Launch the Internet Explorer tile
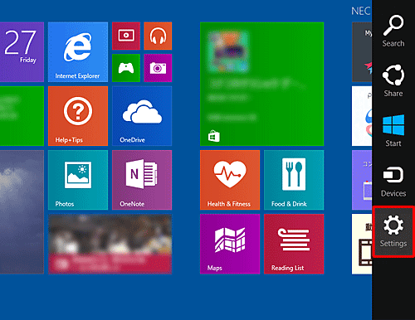415x320 pixels. click(x=78, y=52)
